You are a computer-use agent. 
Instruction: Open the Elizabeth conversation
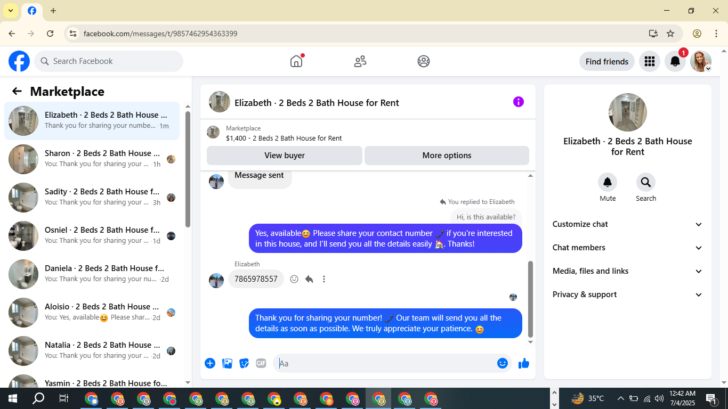92,121
